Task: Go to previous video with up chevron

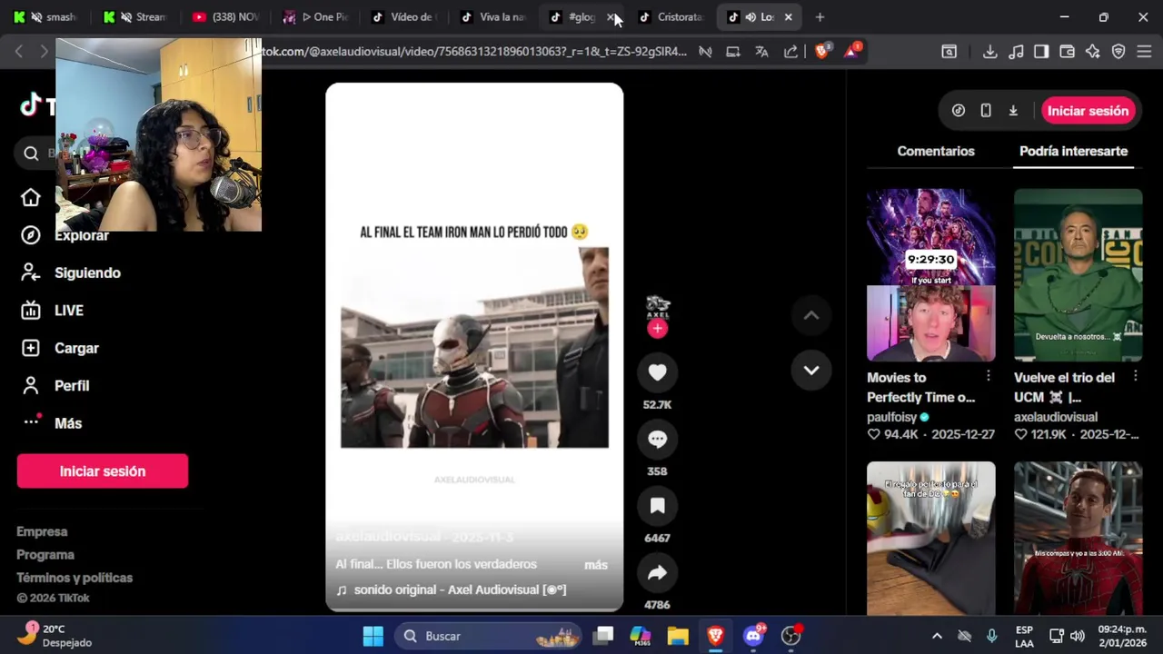Action: [x=810, y=316]
